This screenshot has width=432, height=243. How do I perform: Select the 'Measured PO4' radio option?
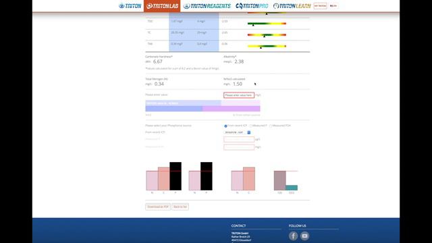pyautogui.click(x=271, y=126)
